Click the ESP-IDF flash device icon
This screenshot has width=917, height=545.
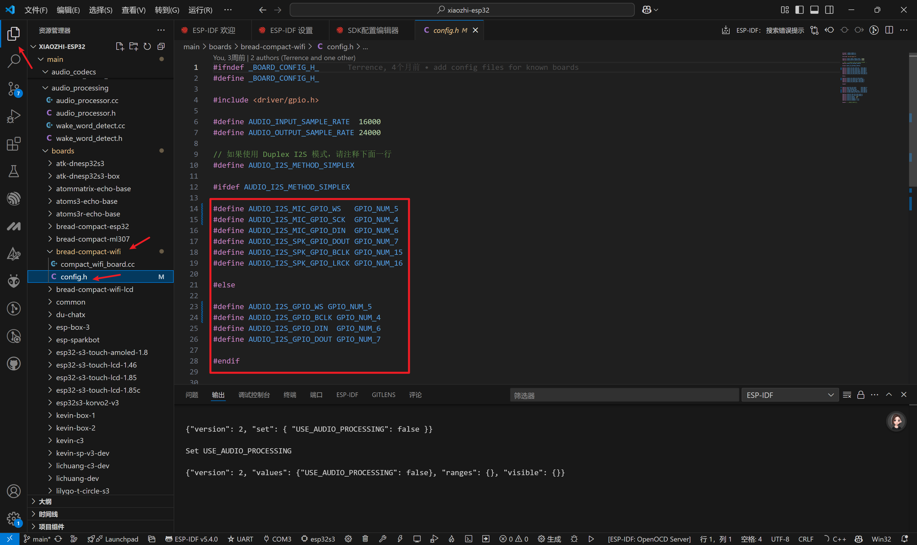pyautogui.click(x=400, y=539)
